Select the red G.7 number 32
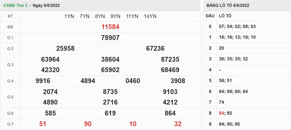This screenshot has height=130, width=291. tap(178, 124)
